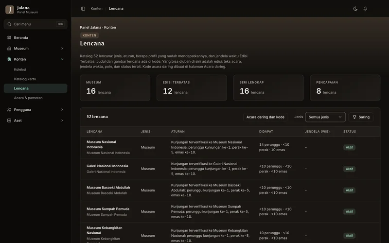Open Beranda in the sidebar

(35, 38)
